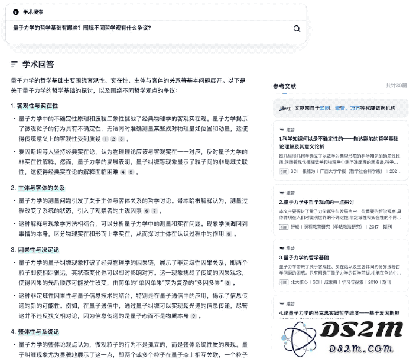Click 引用 button on reference 1 card

[x=284, y=171]
